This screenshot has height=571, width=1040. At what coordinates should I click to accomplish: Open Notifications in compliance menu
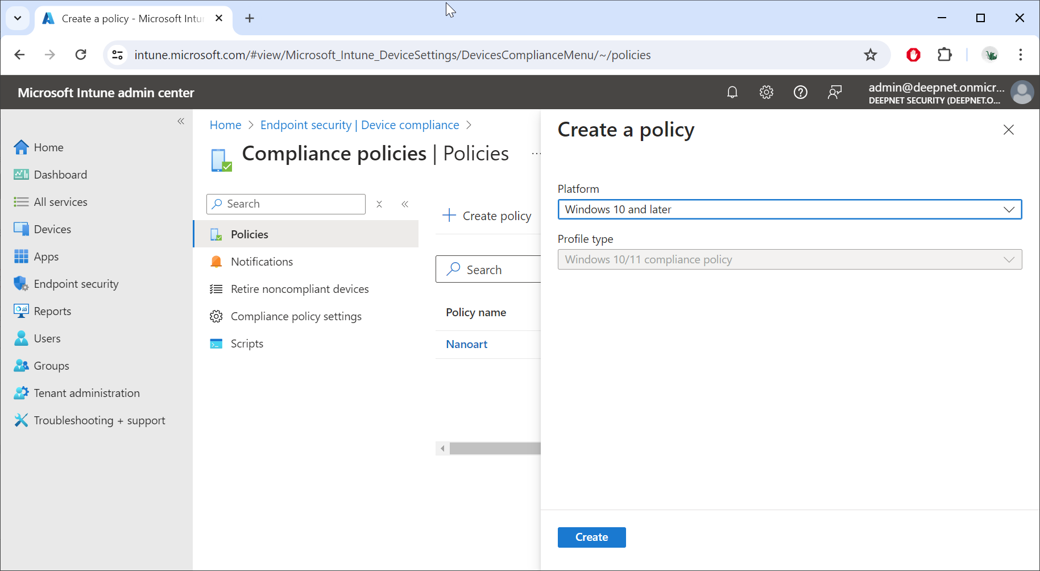click(x=262, y=262)
